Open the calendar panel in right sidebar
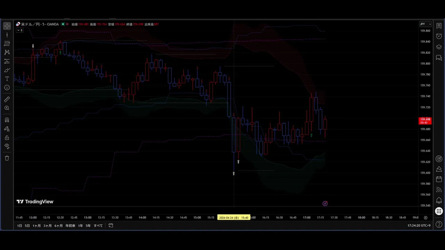Screen dimensions: 445x250 (439, 180)
